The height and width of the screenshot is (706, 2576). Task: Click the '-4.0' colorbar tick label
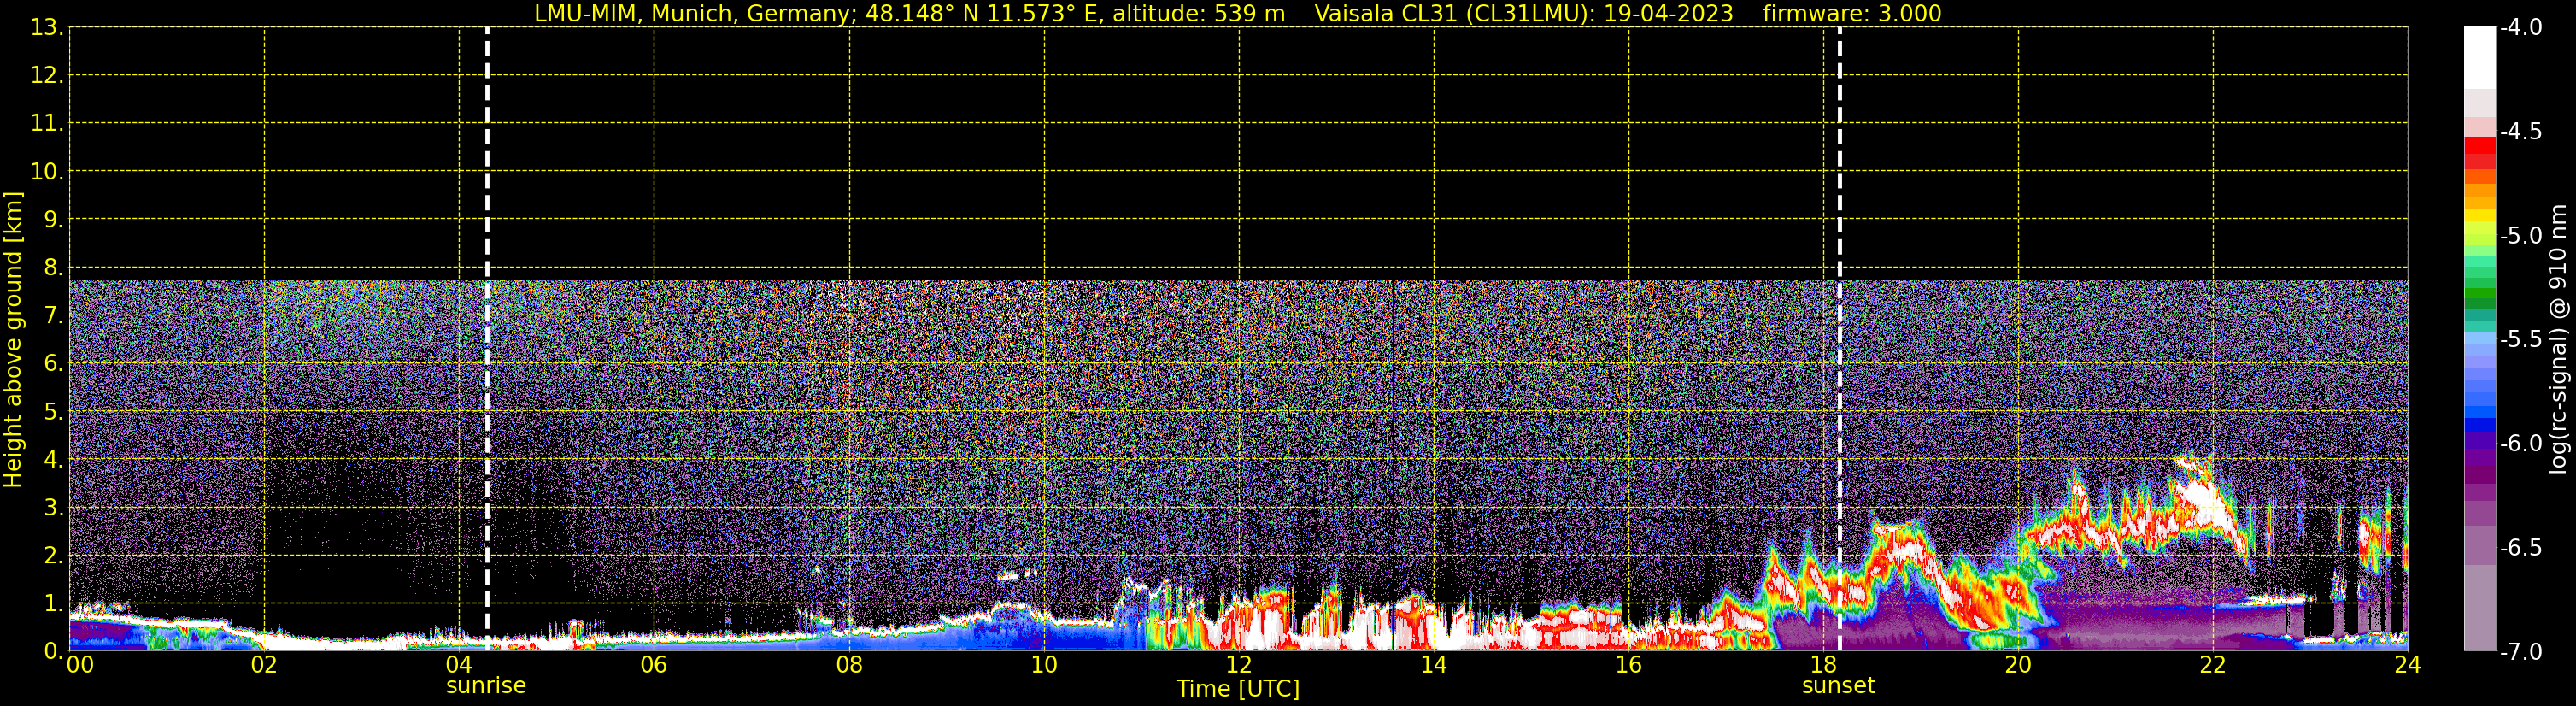(x=2520, y=28)
